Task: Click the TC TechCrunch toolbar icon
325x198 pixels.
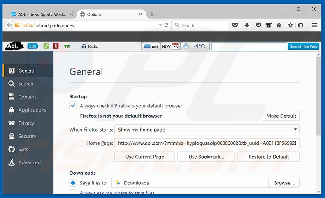Action: 67,46
